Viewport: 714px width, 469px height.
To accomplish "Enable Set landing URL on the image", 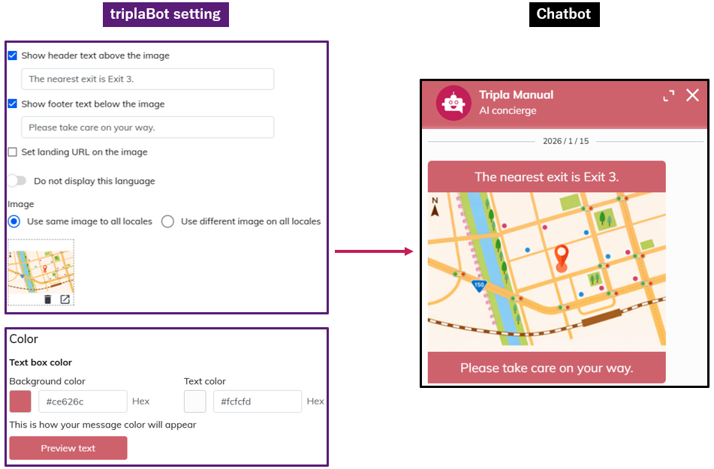I will (13, 152).
